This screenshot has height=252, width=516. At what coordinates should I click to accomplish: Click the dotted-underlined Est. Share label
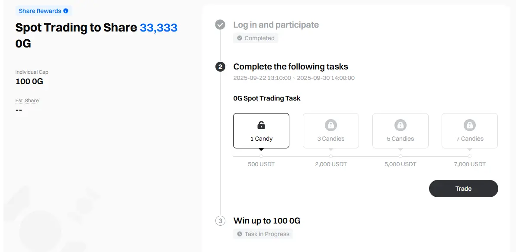click(x=27, y=101)
